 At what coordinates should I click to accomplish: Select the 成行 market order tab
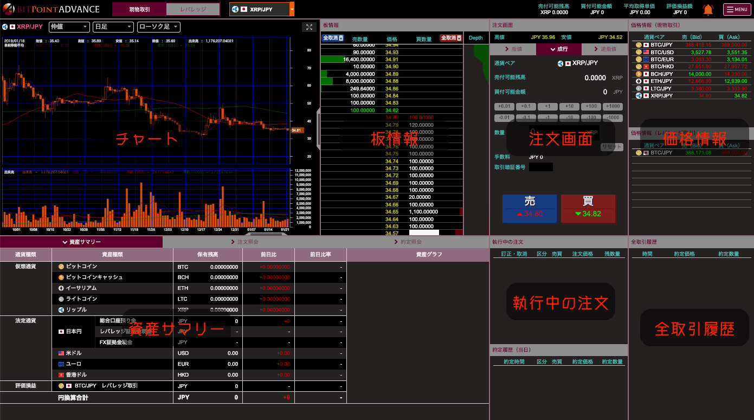coord(559,49)
